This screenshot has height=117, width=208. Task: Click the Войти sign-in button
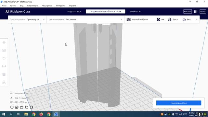(203, 12)
